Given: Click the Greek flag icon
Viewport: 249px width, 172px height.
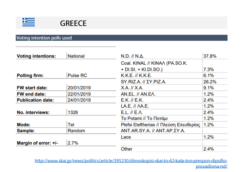Looking at the screenshot, I should 29,22.
